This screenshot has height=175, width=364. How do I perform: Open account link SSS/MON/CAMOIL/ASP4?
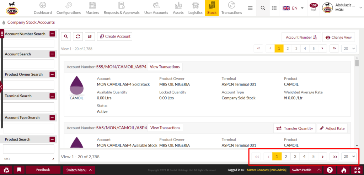pos(121,67)
